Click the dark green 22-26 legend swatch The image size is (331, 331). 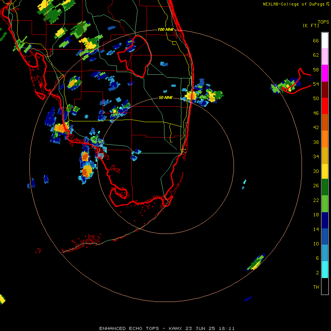325,187
